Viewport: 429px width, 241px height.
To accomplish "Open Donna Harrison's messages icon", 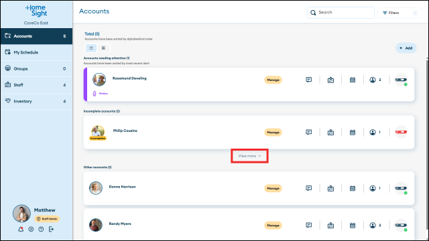I will click(308, 188).
